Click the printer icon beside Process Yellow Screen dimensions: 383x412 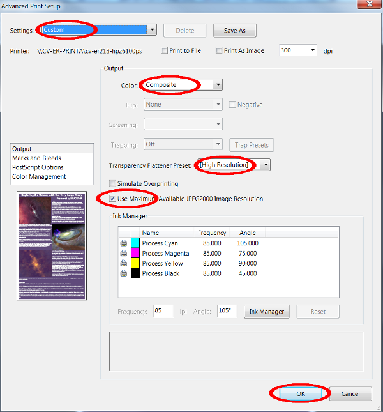coord(123,263)
